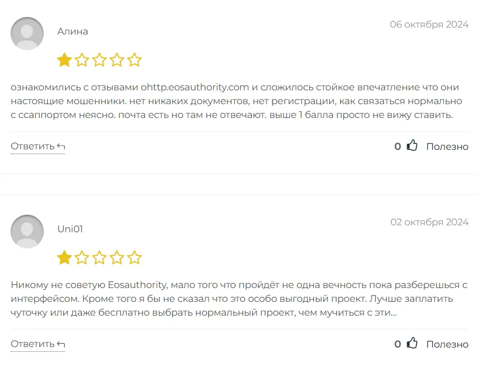The height and width of the screenshot is (372, 478).
Task: Click the username Uni01
Action: [x=70, y=229]
